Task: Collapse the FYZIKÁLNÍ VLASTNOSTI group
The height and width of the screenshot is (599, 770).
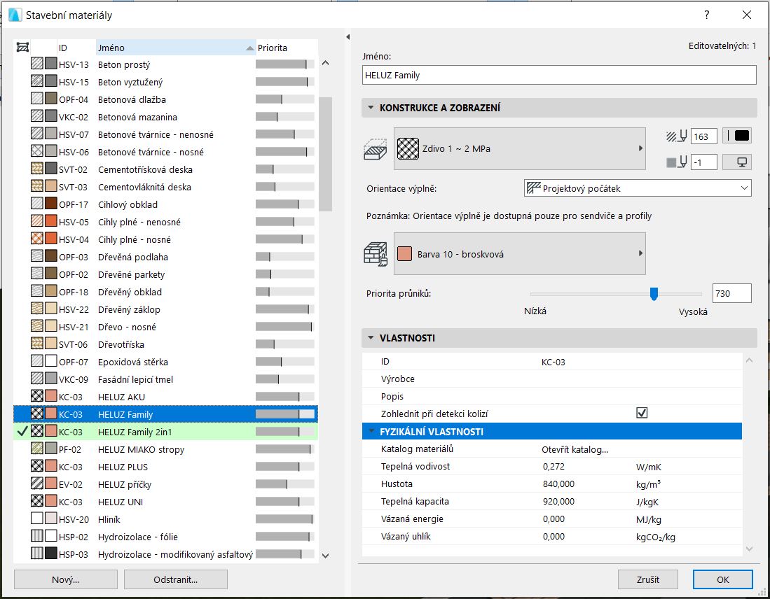Action: 371,432
